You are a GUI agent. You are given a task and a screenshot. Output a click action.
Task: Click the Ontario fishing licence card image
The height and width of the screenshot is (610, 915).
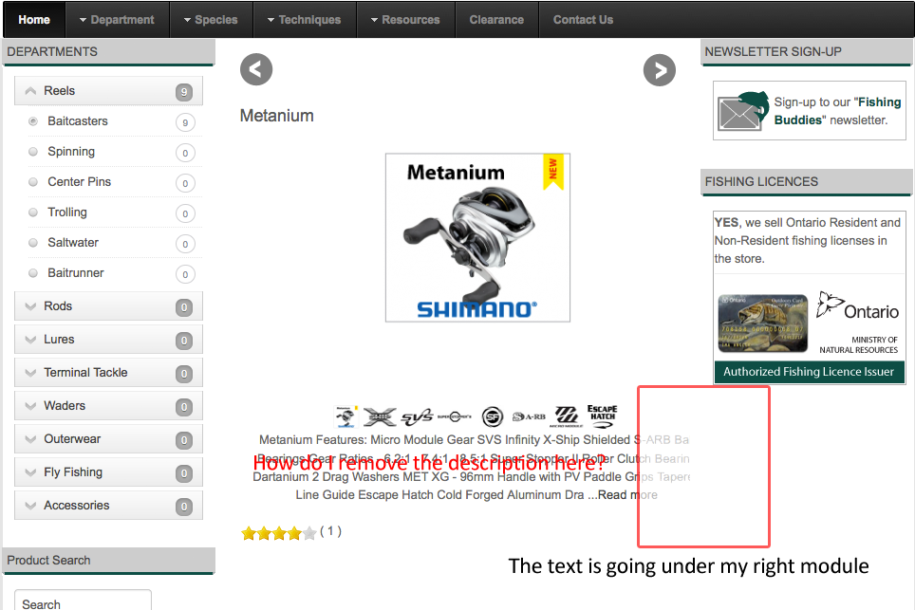pyautogui.click(x=763, y=323)
